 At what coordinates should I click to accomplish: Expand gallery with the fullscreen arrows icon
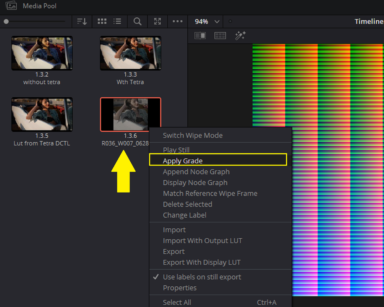[158, 21]
